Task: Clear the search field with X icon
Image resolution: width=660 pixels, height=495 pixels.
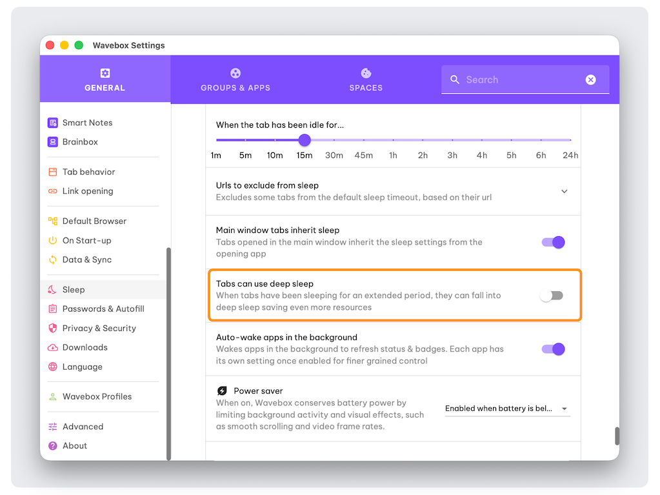Action: pyautogui.click(x=590, y=79)
